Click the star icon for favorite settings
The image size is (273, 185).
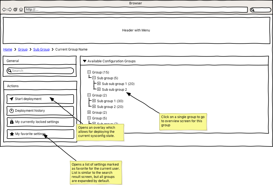coord(11,134)
